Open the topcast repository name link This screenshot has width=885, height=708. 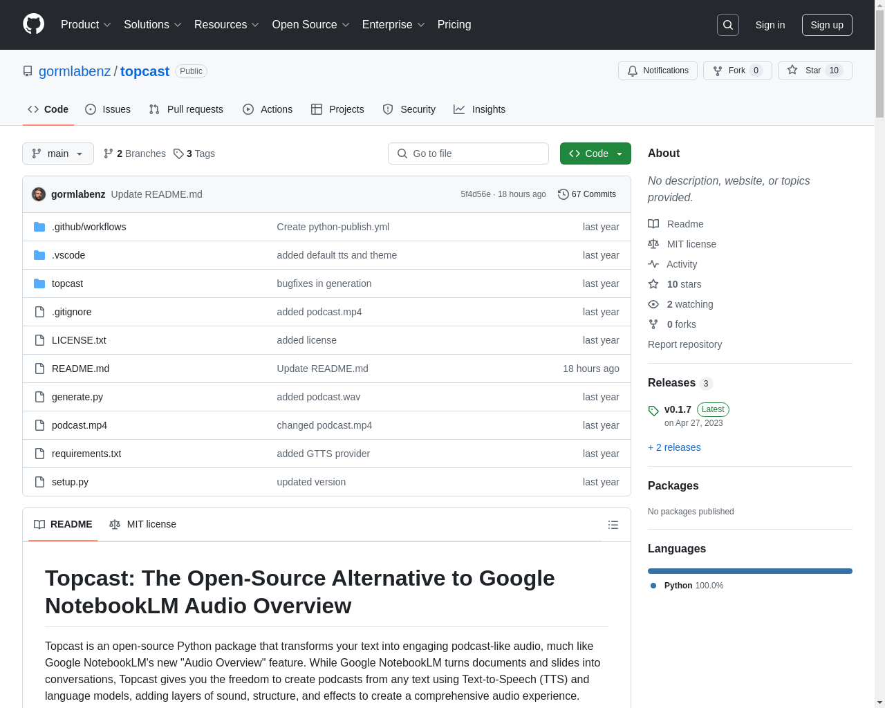145,71
